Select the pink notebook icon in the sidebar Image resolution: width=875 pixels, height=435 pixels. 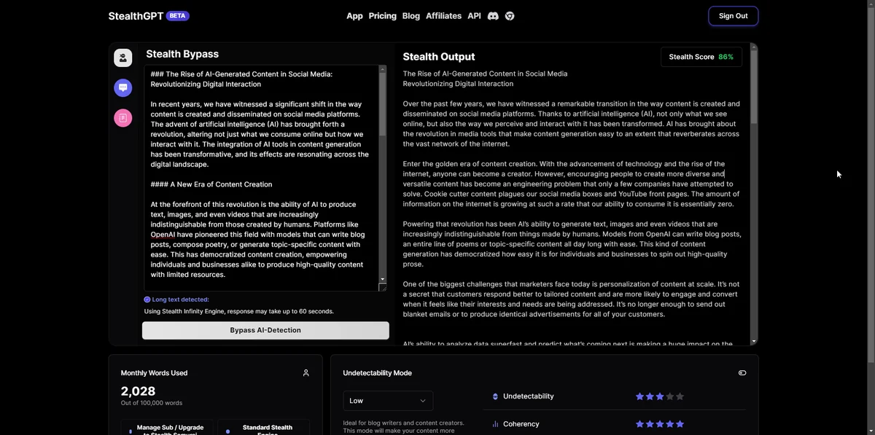pos(122,117)
